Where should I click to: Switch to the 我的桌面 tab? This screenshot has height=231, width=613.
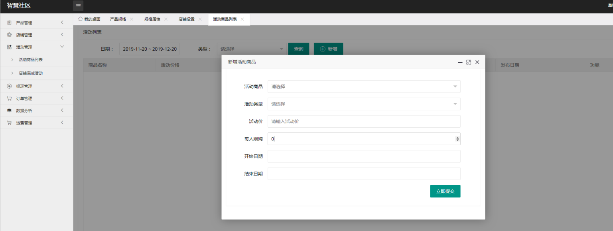tap(89, 19)
